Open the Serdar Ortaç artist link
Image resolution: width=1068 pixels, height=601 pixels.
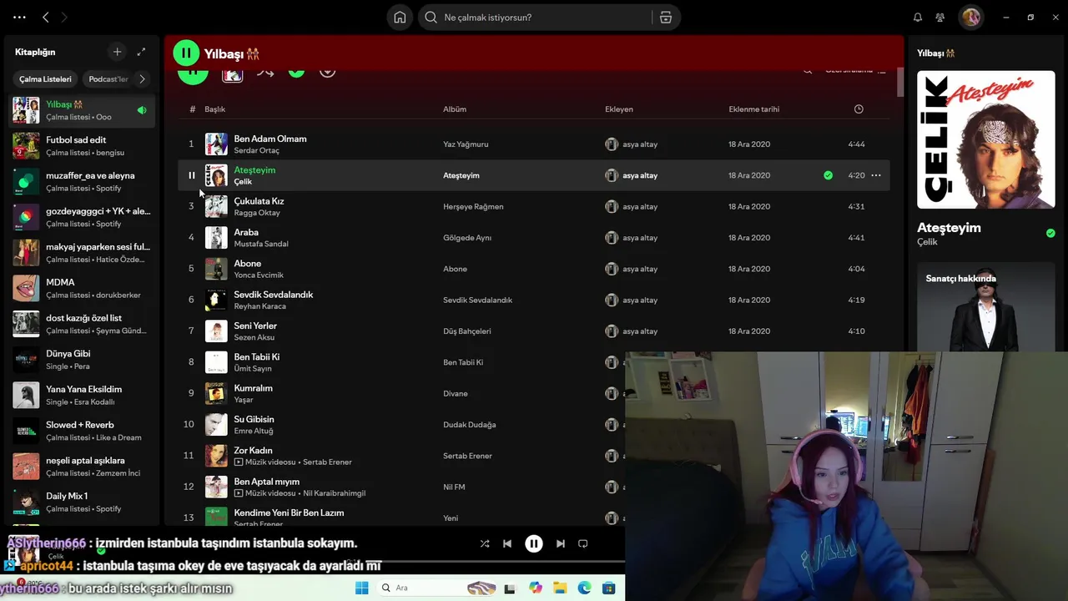pos(256,150)
